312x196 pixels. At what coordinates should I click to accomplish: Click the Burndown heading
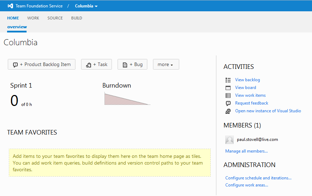(x=117, y=85)
